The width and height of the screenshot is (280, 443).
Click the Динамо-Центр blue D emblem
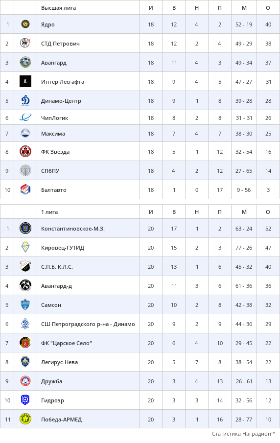25,100
